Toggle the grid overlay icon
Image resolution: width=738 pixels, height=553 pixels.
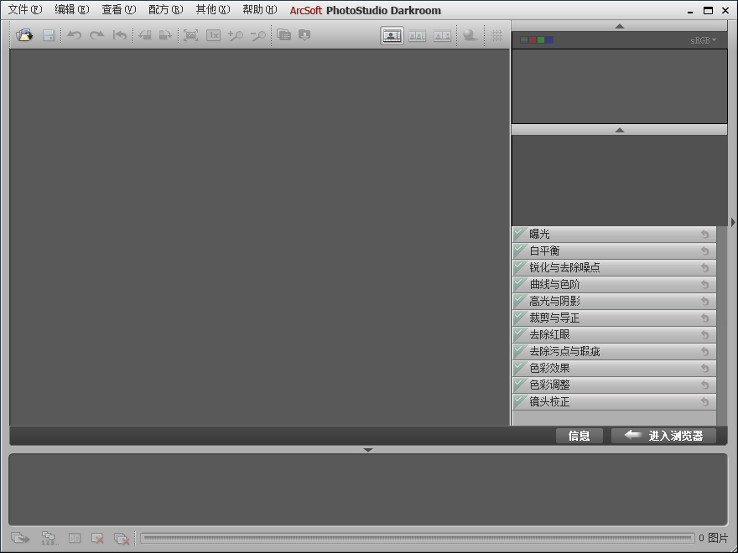(x=496, y=35)
